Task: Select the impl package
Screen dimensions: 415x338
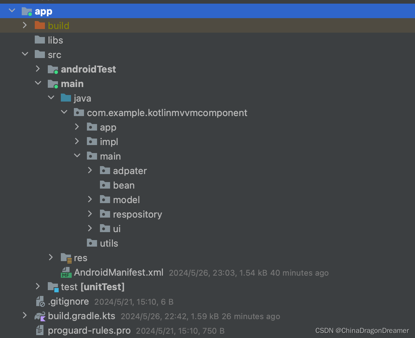Action: point(109,141)
